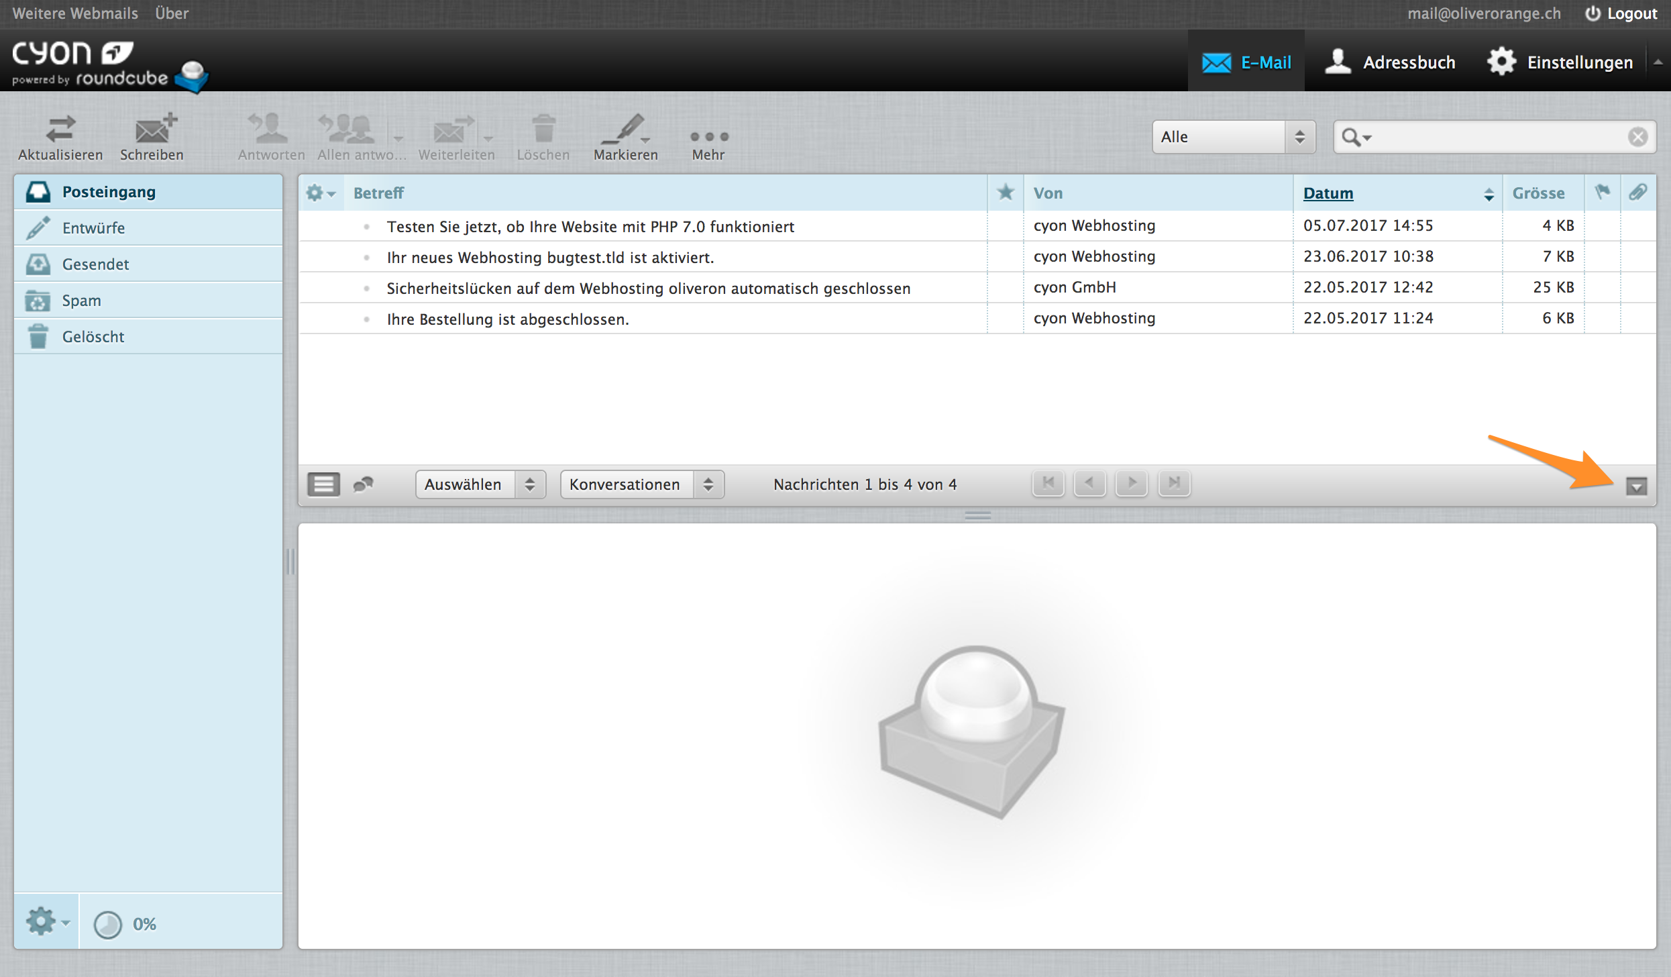Open the Einstellungen tab
The image size is (1671, 977).
pyautogui.click(x=1560, y=62)
